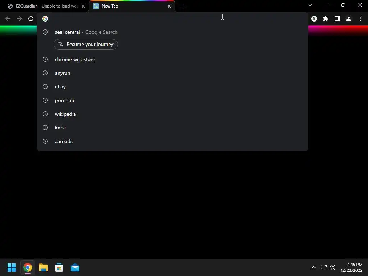The width and height of the screenshot is (368, 276).
Task: Click the clock icon beside 'anyrun'
Action: click(45, 73)
